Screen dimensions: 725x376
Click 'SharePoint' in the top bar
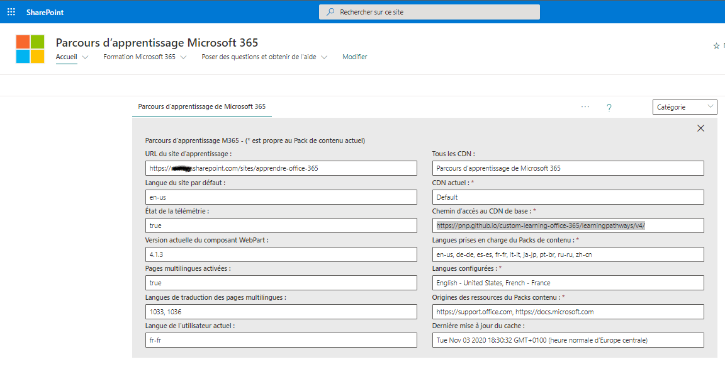click(x=45, y=11)
